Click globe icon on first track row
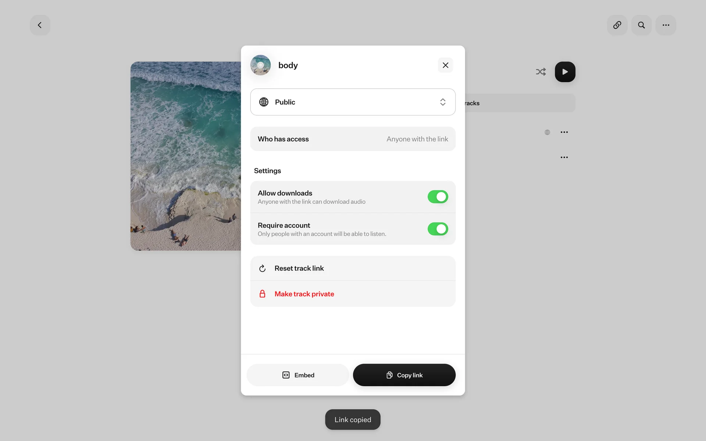Image resolution: width=706 pixels, height=441 pixels. point(547,132)
